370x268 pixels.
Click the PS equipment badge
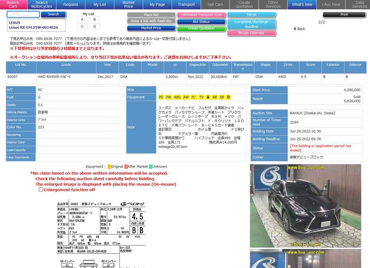pyautogui.click(x=161, y=97)
